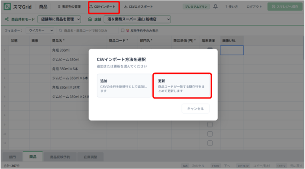Open 表示列の管理 column settings
305x169 pixels.
pos(69,6)
